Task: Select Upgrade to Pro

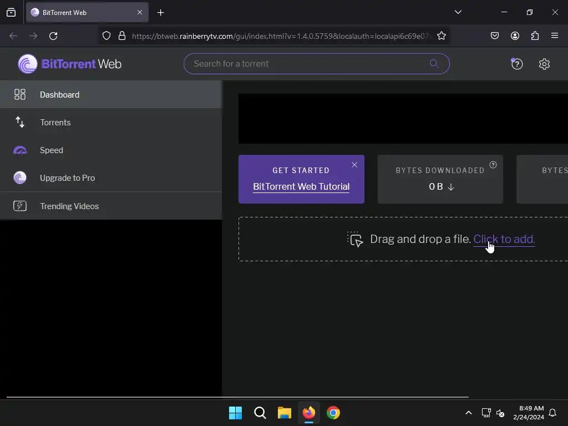Action: coord(111,178)
